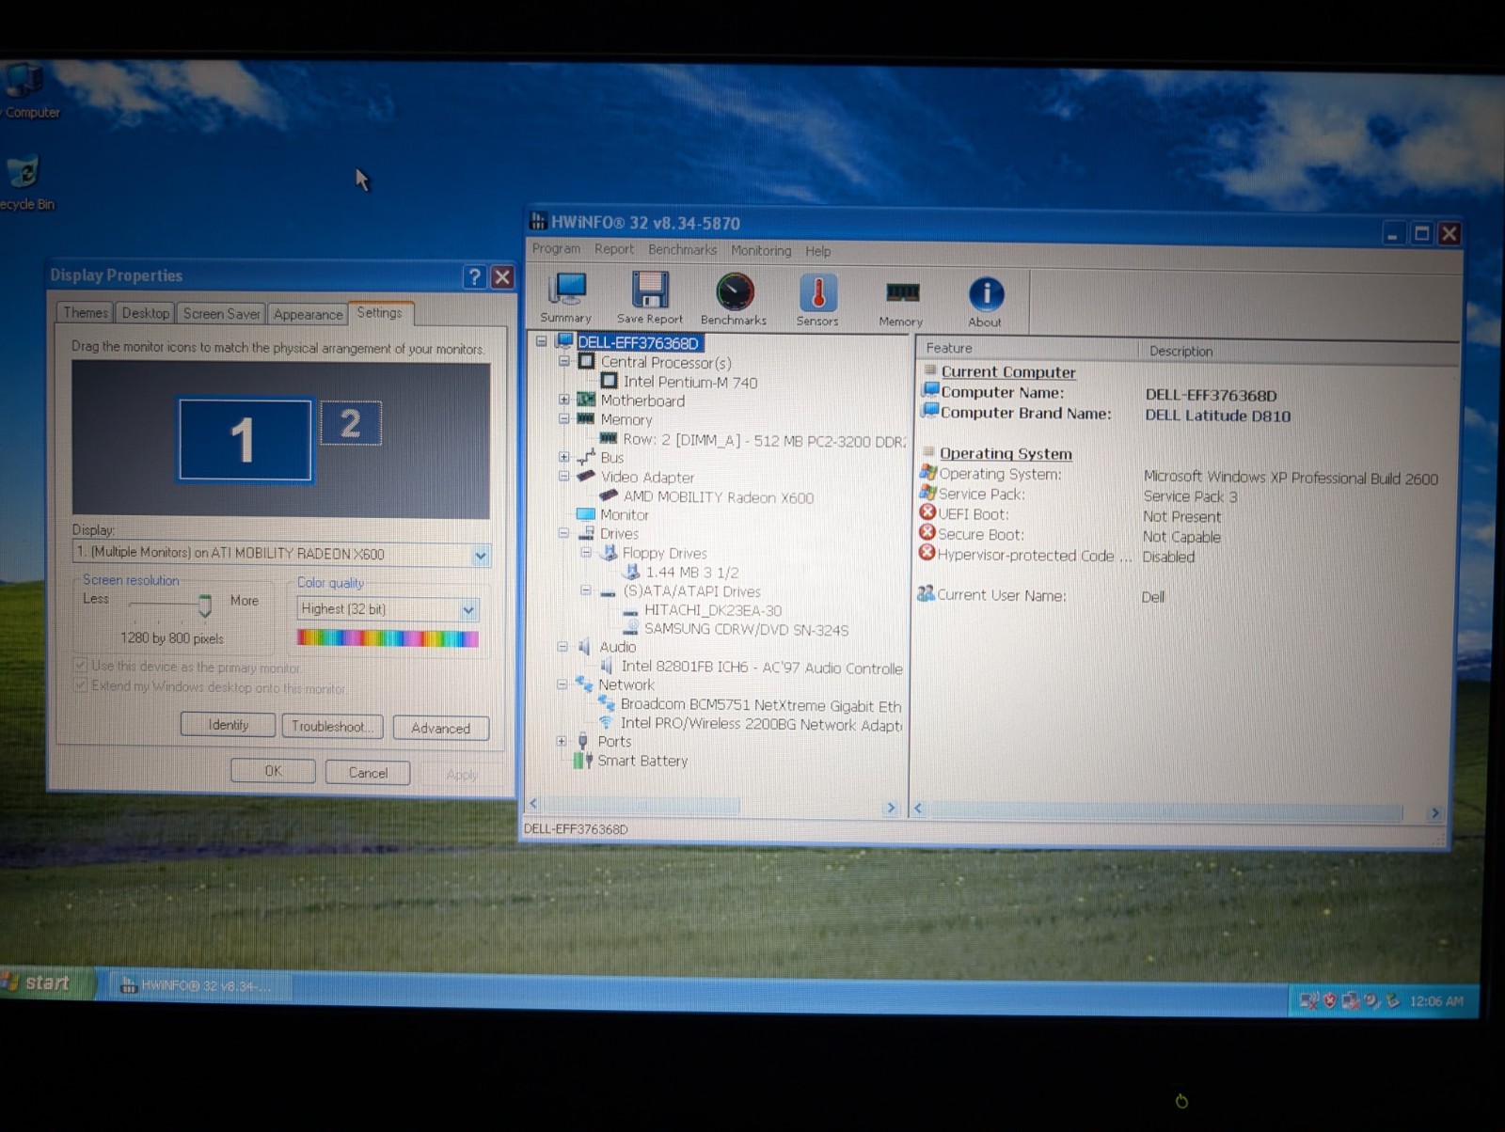The width and height of the screenshot is (1505, 1132).
Task: Select the DELL-EFF376368D root tree node
Action: [x=639, y=342]
